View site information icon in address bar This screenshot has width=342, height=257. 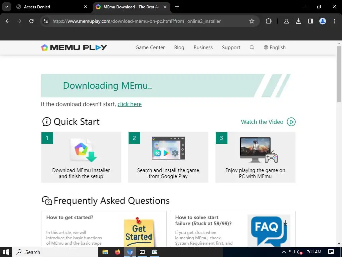click(46, 21)
